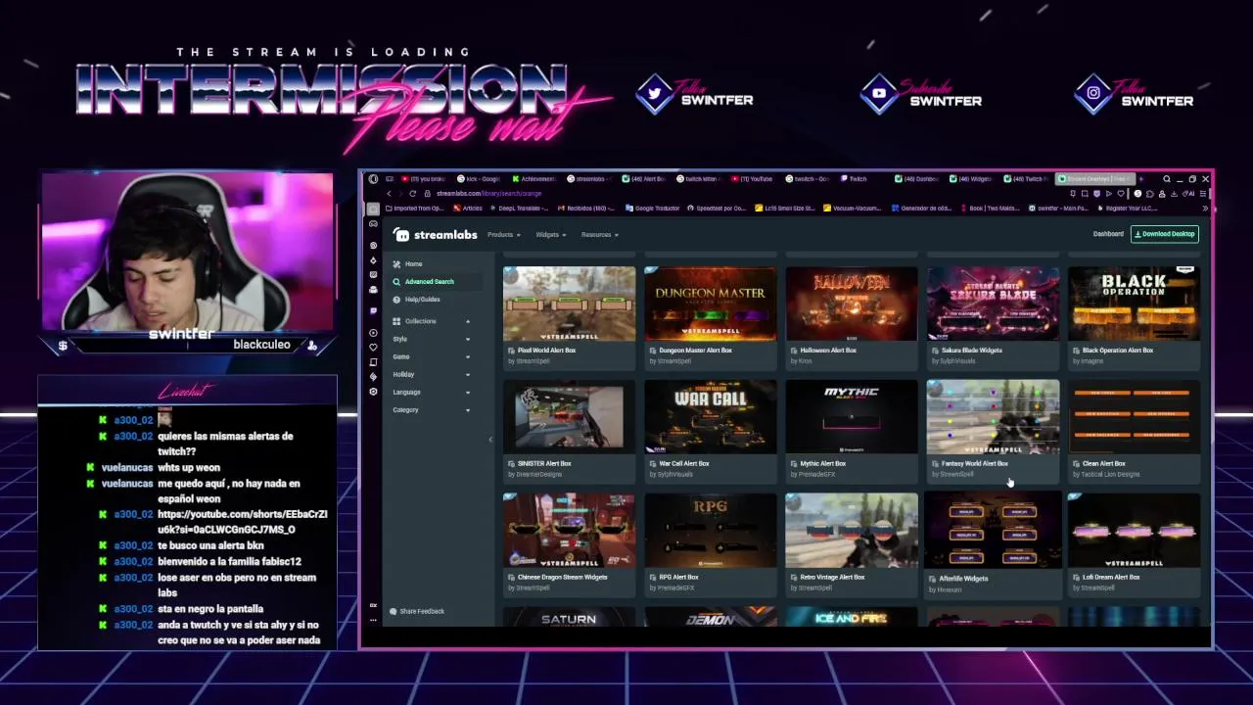Open the Resources dropdown menu
The image size is (1253, 705).
click(599, 235)
